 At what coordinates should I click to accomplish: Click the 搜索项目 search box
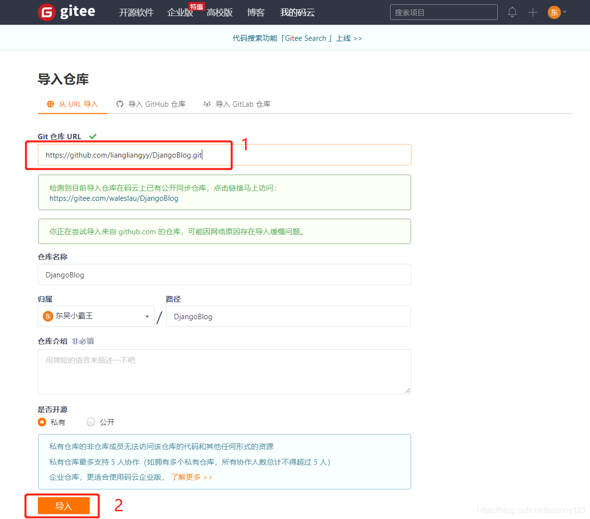444,12
